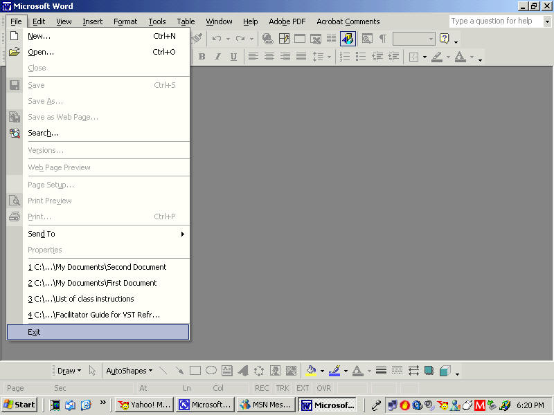Click the Redo icon
The width and height of the screenshot is (554, 415).
(240, 39)
